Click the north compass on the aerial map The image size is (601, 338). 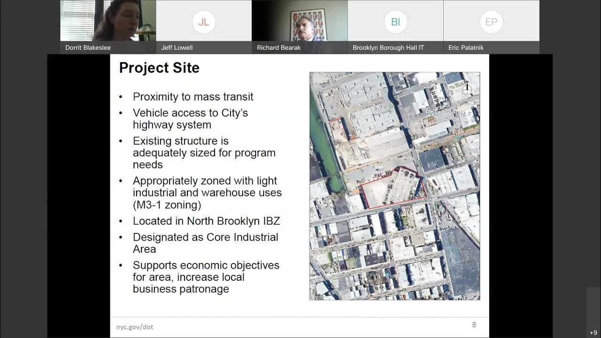click(467, 88)
